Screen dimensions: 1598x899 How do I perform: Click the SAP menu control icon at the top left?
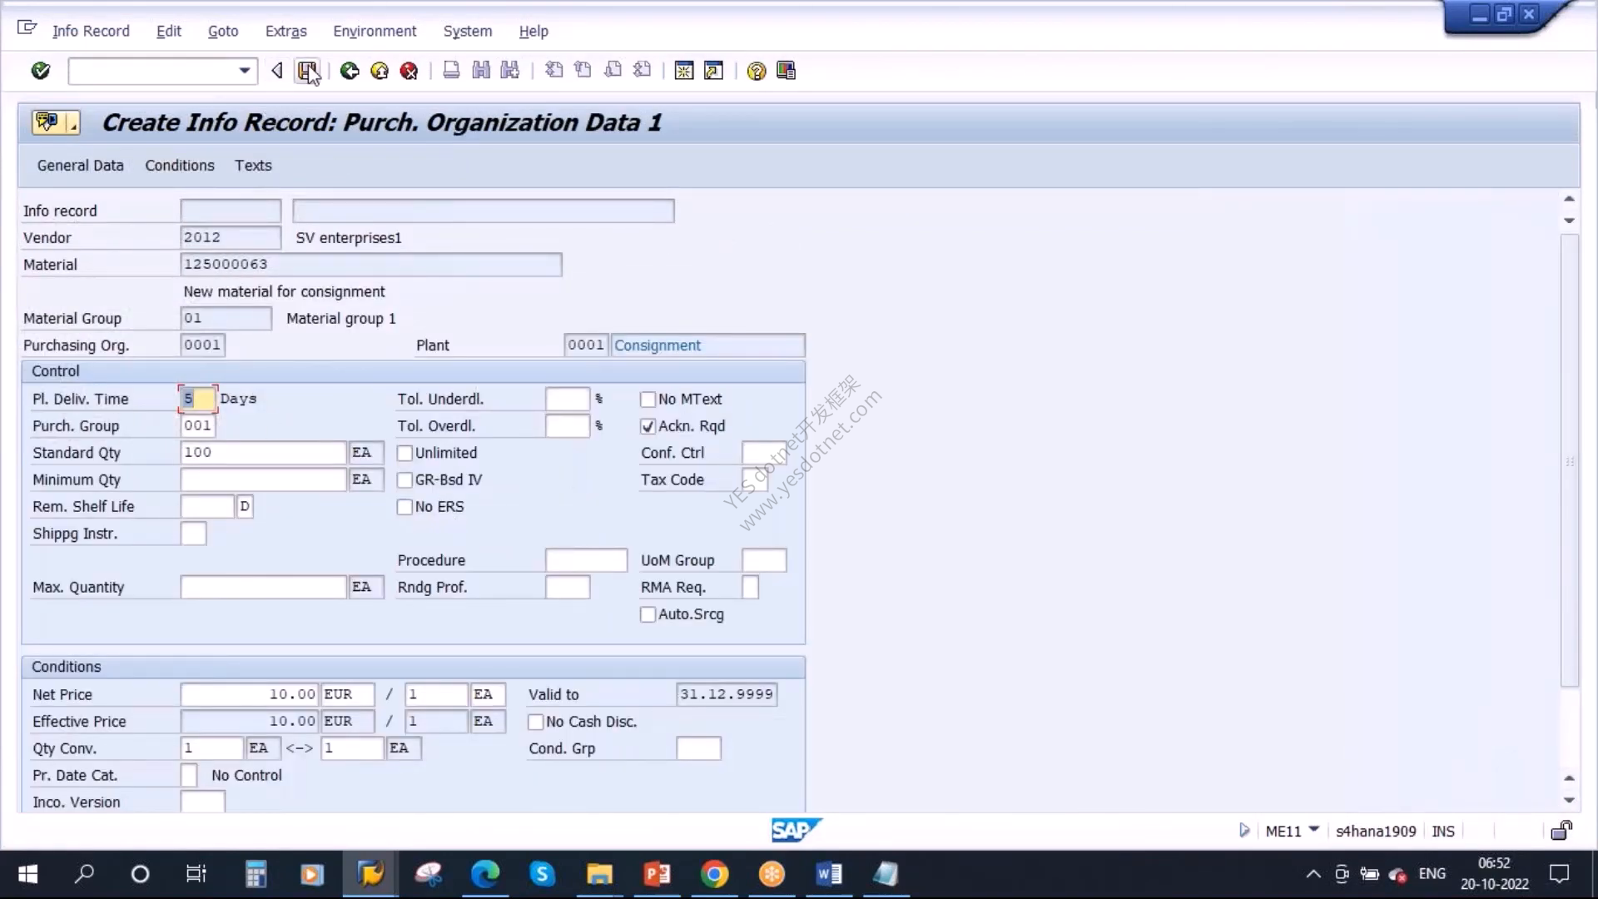(27, 28)
